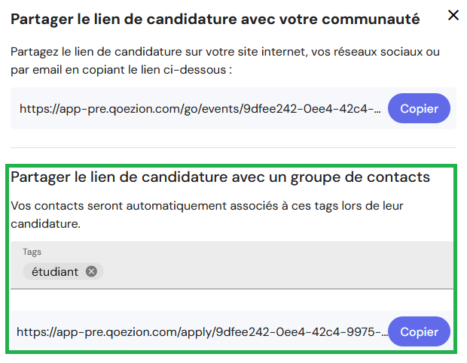Click the 'Partagez le lien' description paragraph
Screen dimensions: 467x363
225,61
